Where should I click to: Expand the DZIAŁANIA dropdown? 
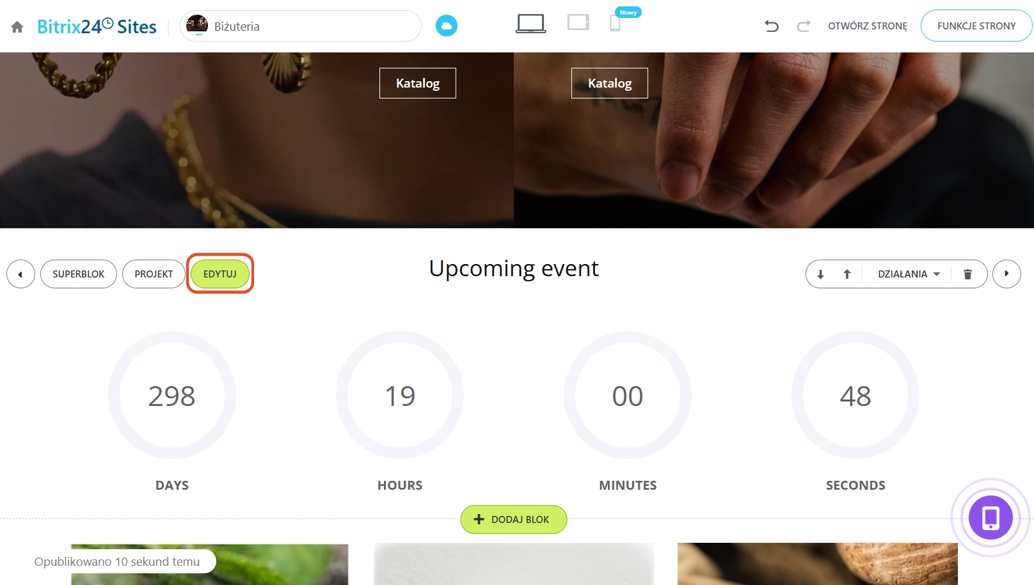[x=909, y=274]
